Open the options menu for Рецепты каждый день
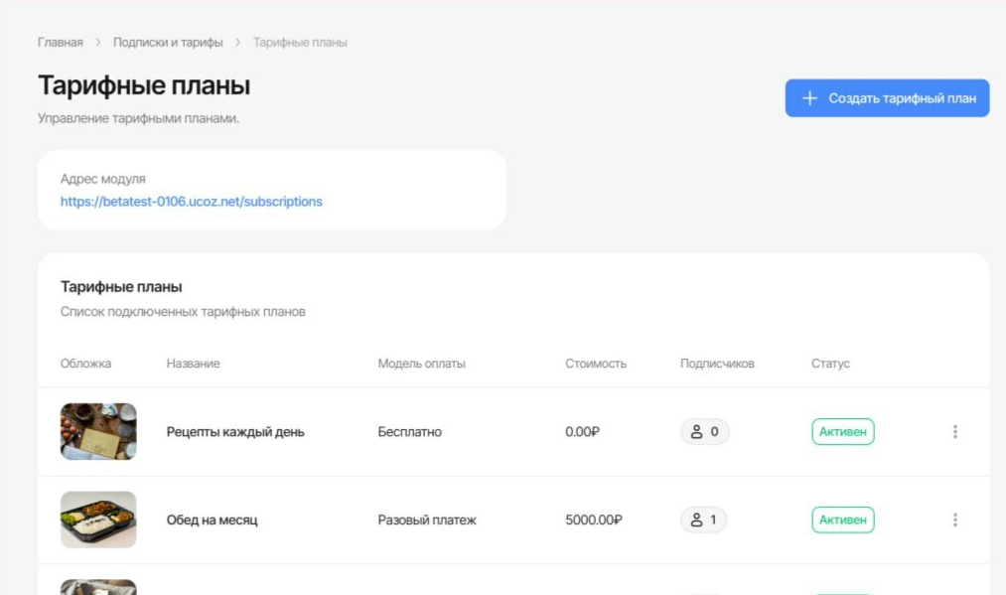The image size is (1006, 595). coord(954,431)
